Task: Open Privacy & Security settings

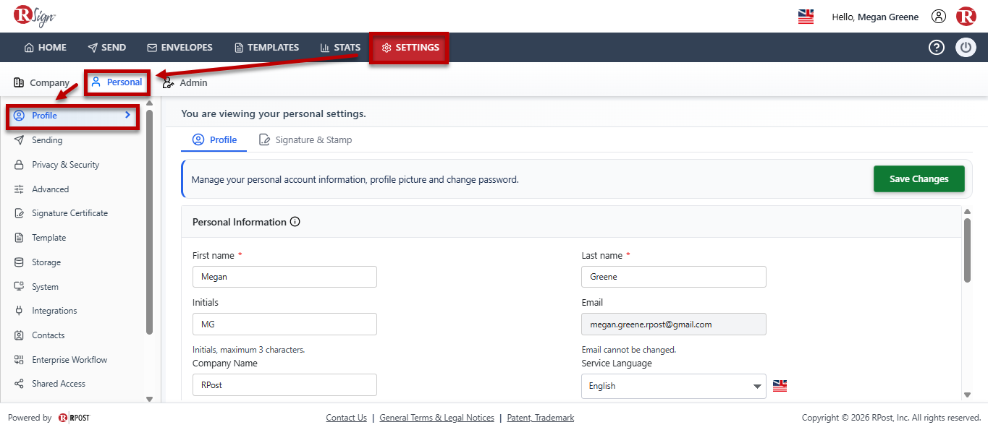Action: (65, 165)
